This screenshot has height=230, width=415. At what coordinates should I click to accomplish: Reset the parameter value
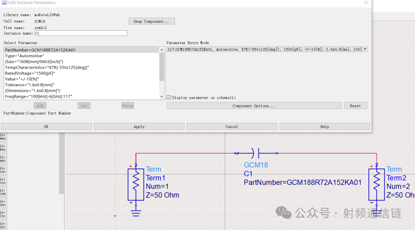coord(355,106)
